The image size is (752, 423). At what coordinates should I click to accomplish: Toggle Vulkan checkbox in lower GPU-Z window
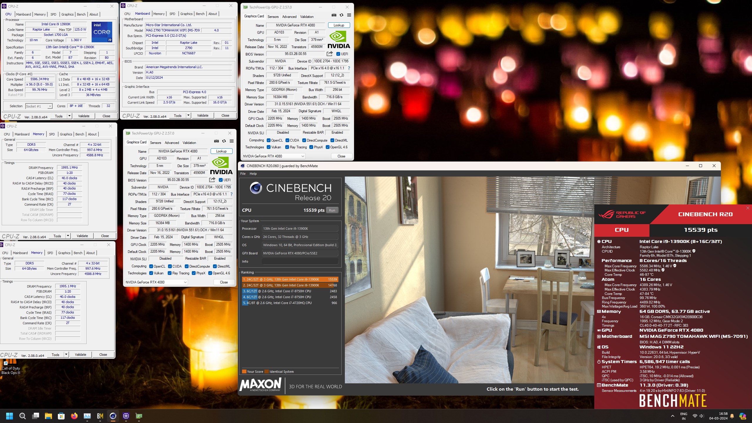click(x=151, y=273)
